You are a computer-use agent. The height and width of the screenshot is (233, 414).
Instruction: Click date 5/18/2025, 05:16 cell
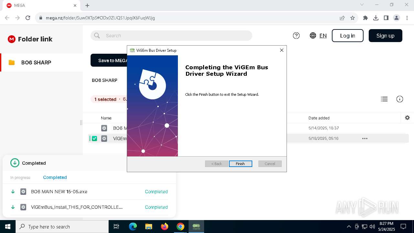click(323, 139)
